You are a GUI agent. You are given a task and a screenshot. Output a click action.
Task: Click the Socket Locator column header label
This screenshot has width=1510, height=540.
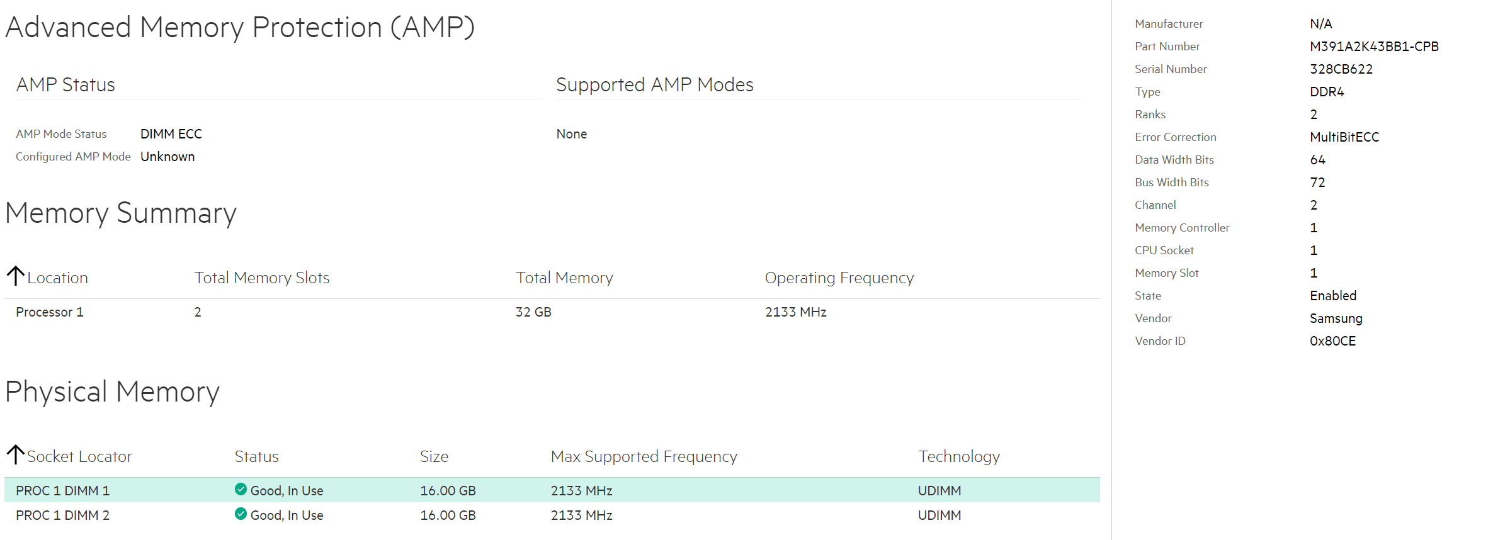(79, 456)
